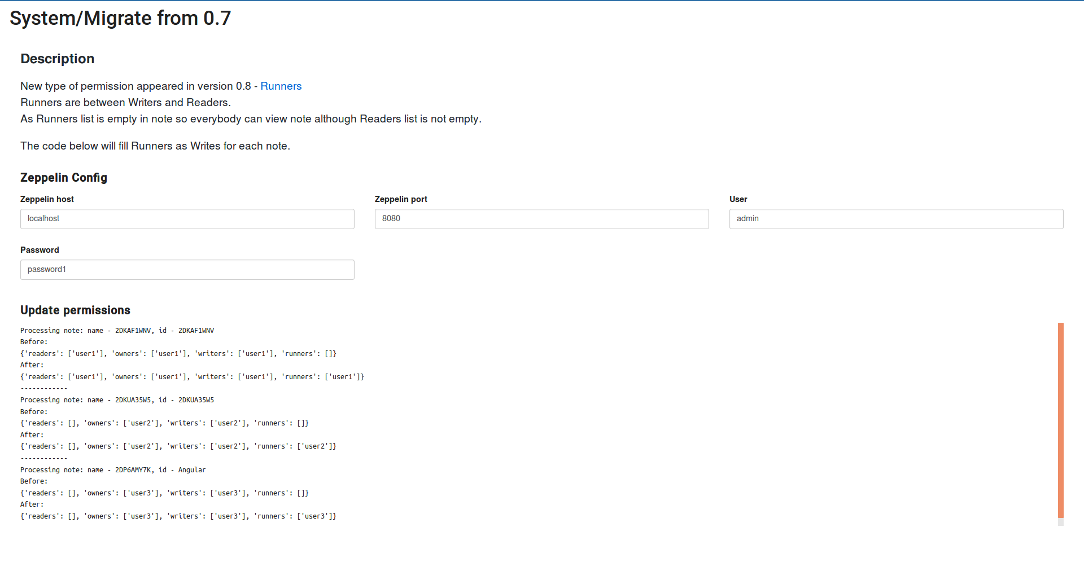Click the Zeppelin port input field
Screen dimensions: 1084x575
[x=542, y=219]
